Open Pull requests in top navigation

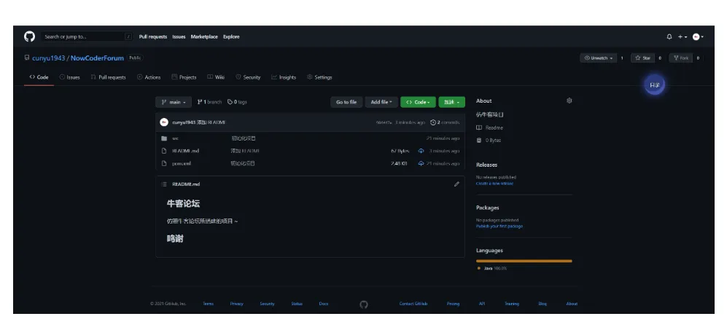click(x=153, y=36)
